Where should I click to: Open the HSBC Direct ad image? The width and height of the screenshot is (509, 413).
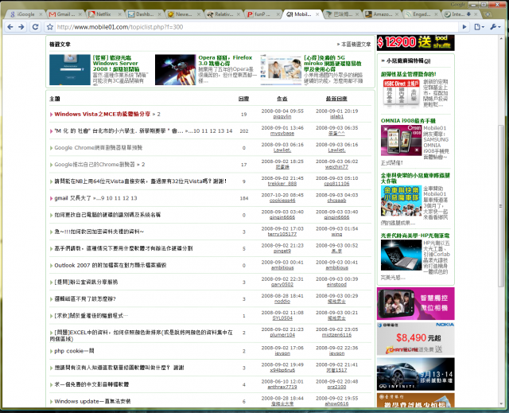click(x=401, y=93)
